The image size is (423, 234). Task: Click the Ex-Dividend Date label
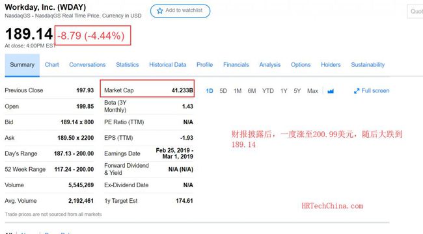(126, 185)
